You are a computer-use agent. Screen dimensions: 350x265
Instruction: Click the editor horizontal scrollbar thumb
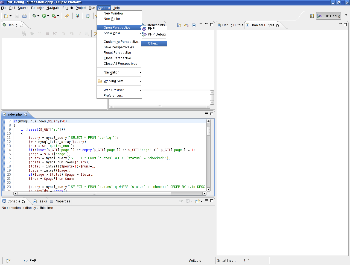click(x=94, y=193)
